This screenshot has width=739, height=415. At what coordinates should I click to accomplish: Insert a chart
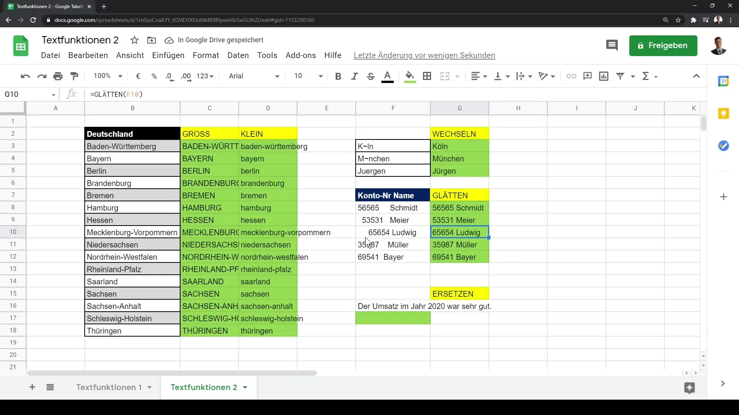click(x=604, y=76)
